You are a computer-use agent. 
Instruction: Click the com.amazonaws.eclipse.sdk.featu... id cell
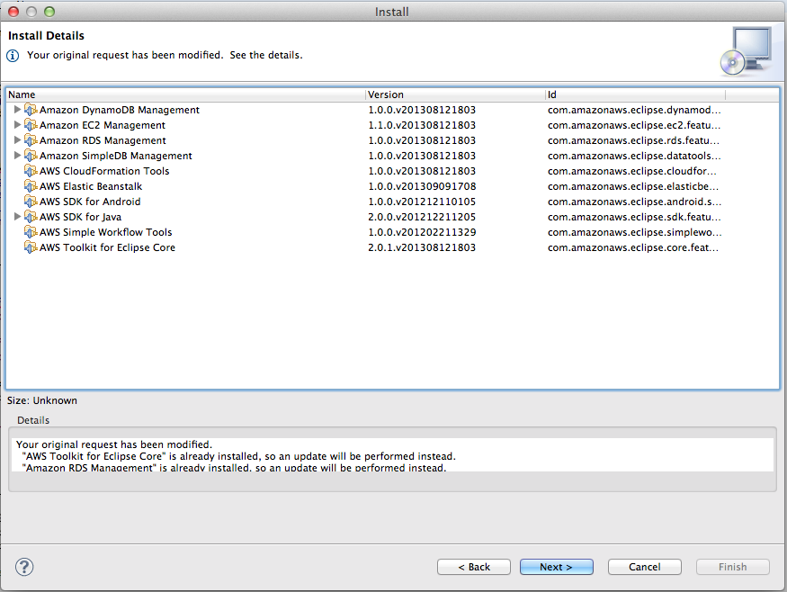pos(634,217)
